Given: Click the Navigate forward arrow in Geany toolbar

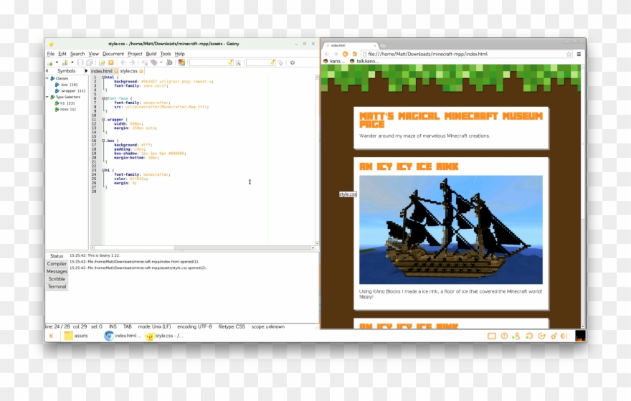Looking at the screenshot, I should pyautogui.click(x=133, y=63).
